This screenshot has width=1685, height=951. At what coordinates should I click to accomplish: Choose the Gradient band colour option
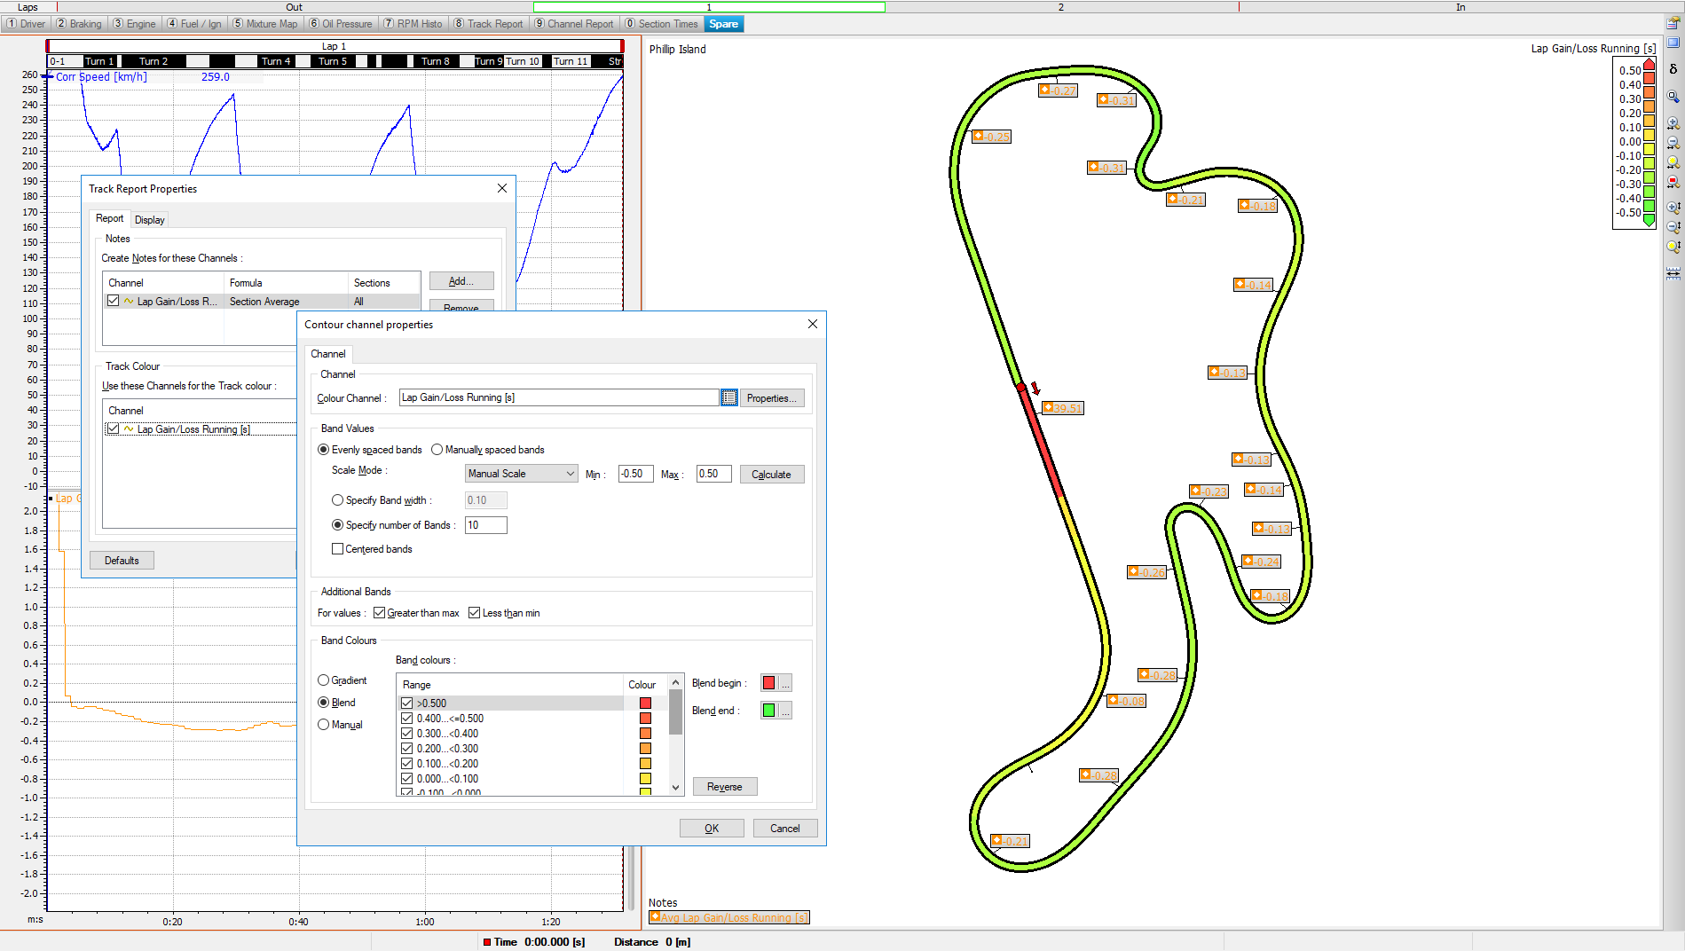pyautogui.click(x=323, y=680)
